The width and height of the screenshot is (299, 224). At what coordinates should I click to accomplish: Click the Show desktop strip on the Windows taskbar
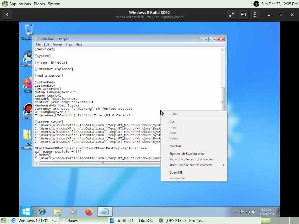pyautogui.click(x=278, y=212)
